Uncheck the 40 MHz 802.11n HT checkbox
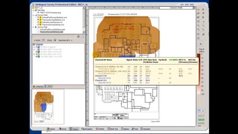The image size is (238, 134). pyautogui.click(x=36, y=52)
